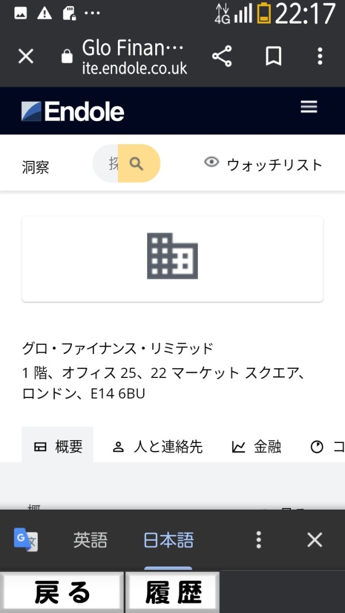The height and width of the screenshot is (613, 345).
Task: Open the 人と連絡先 tab
Action: tap(158, 447)
